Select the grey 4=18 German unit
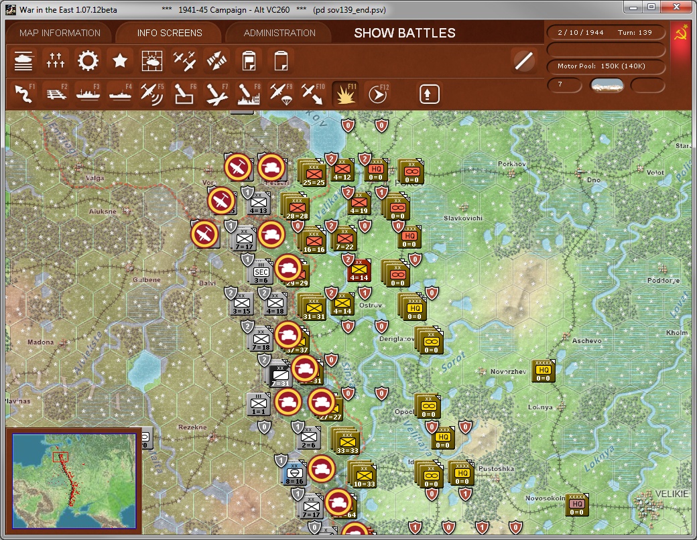The image size is (697, 540). [x=275, y=304]
